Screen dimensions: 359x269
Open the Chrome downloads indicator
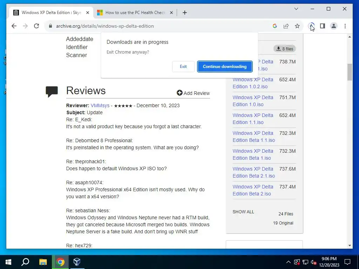[x=311, y=26]
